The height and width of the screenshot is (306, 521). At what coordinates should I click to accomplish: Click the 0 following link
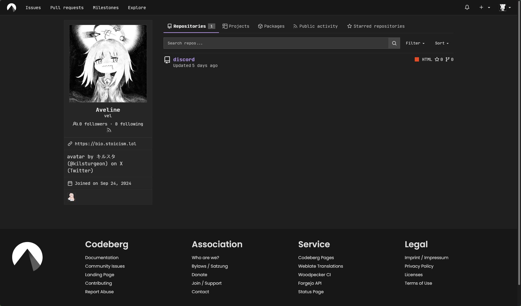(129, 124)
